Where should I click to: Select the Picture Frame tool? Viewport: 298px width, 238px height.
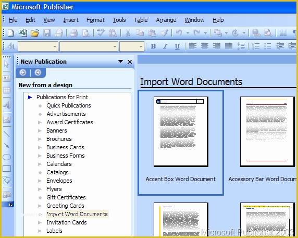pos(7,120)
